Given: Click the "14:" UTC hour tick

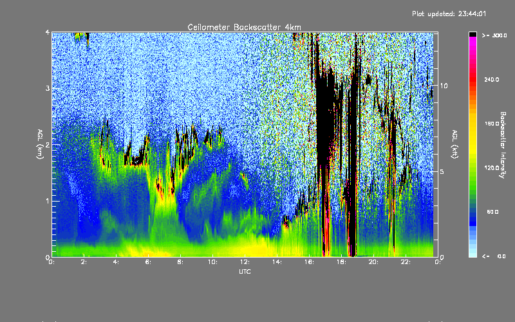Looking at the screenshot, I should [277, 262].
